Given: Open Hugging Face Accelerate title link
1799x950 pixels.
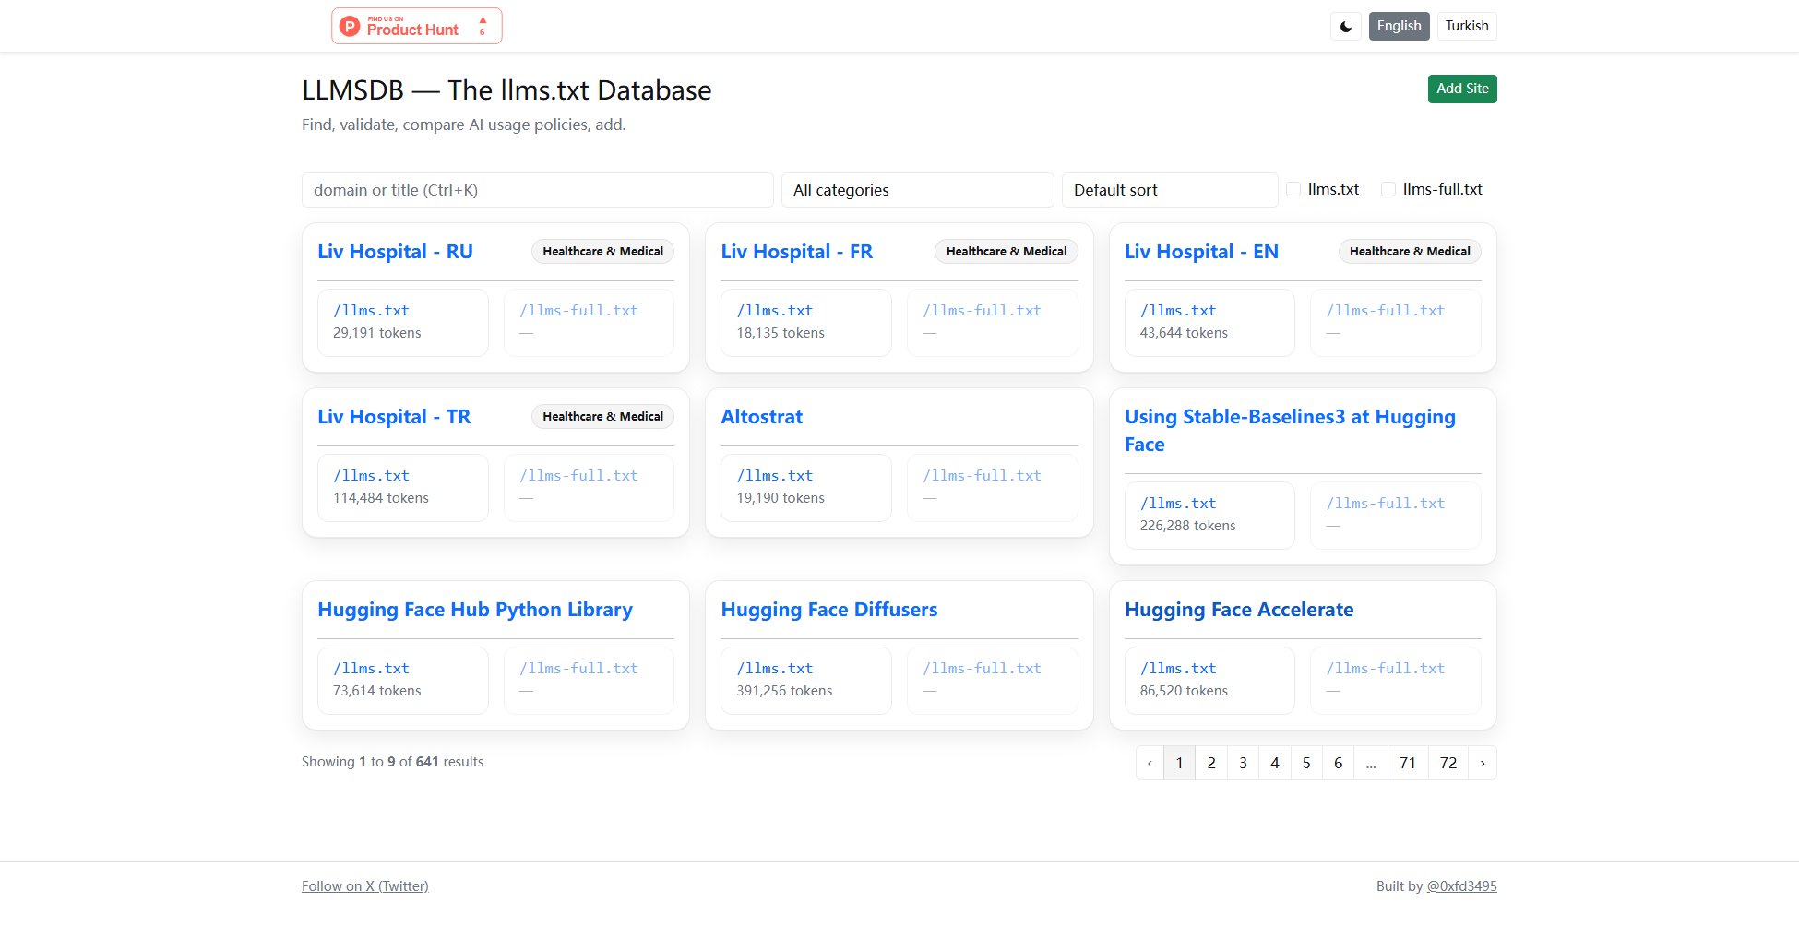Looking at the screenshot, I should pyautogui.click(x=1239, y=610).
